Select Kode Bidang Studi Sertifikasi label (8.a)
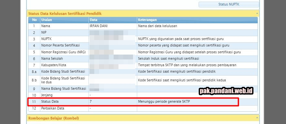This screenshot has height=124, width=286. 63,72
